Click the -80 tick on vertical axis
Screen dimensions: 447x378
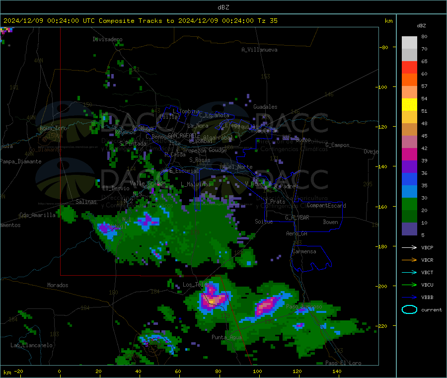coord(383,47)
